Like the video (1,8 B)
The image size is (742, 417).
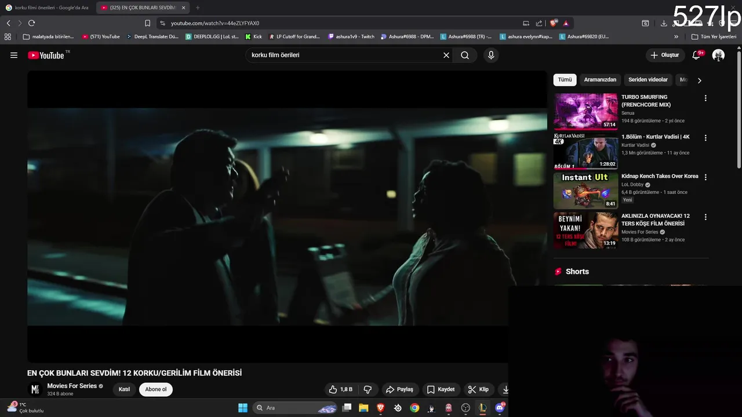pyautogui.click(x=341, y=389)
